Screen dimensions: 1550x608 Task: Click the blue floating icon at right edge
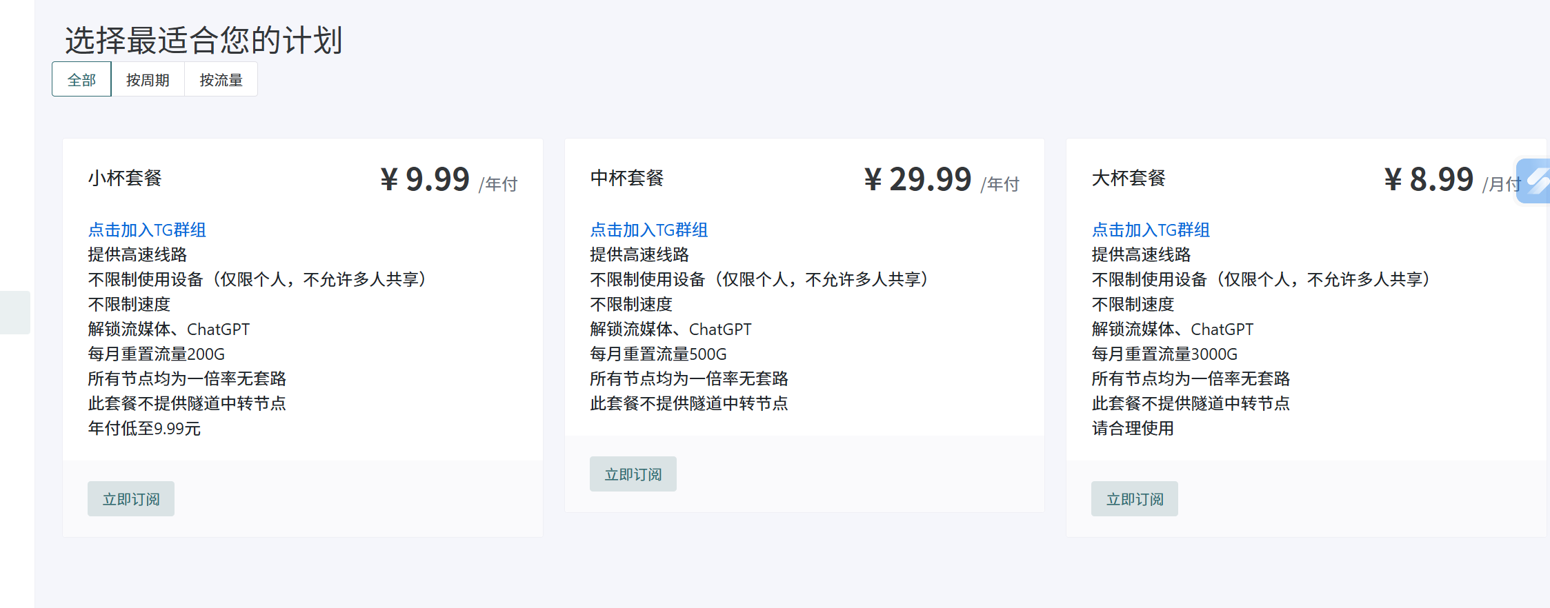tap(1535, 181)
